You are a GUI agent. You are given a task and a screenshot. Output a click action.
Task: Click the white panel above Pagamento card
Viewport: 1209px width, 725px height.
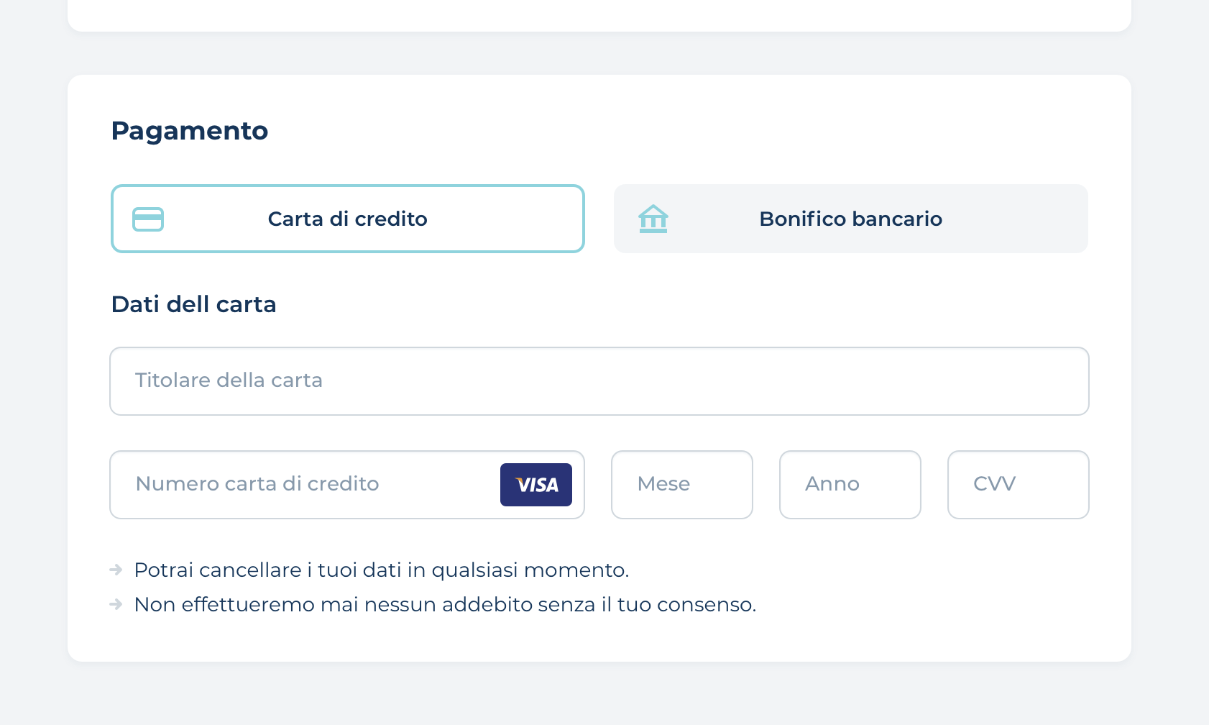click(x=599, y=14)
